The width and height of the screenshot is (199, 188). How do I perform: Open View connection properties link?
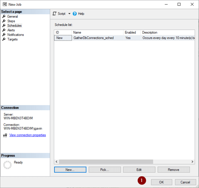pos(28,135)
